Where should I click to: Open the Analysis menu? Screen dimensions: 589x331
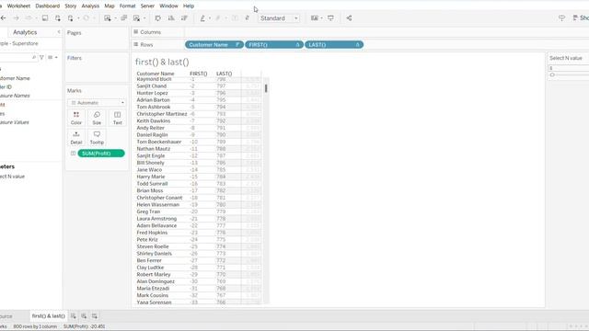(90, 6)
